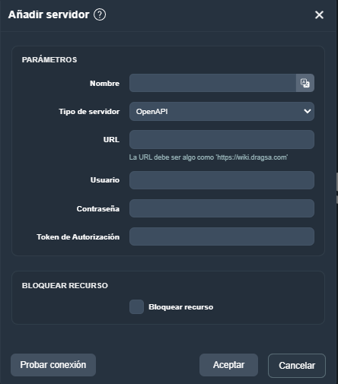This screenshot has height=384, width=338.
Task: Confirm with the Aceptar button
Action: (x=228, y=365)
